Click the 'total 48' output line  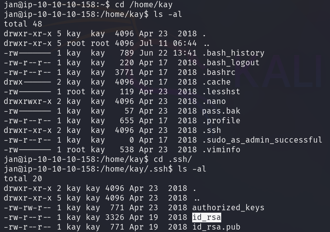click(x=23, y=24)
